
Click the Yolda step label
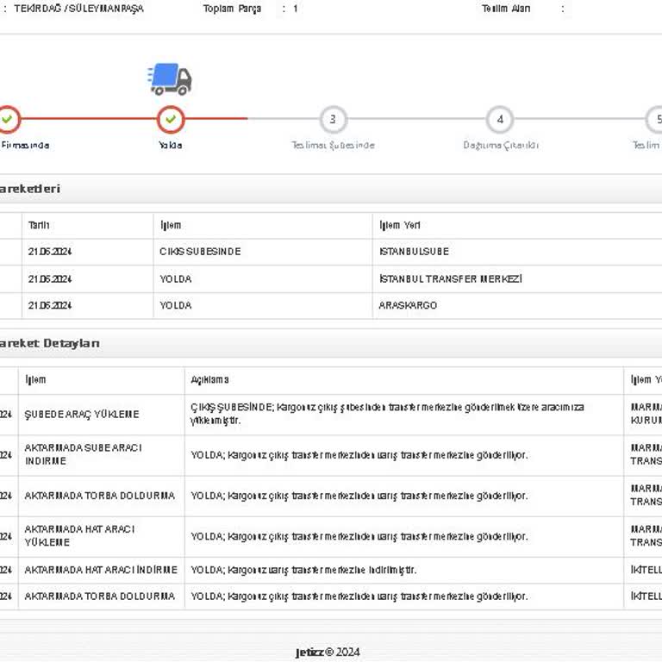point(171,145)
